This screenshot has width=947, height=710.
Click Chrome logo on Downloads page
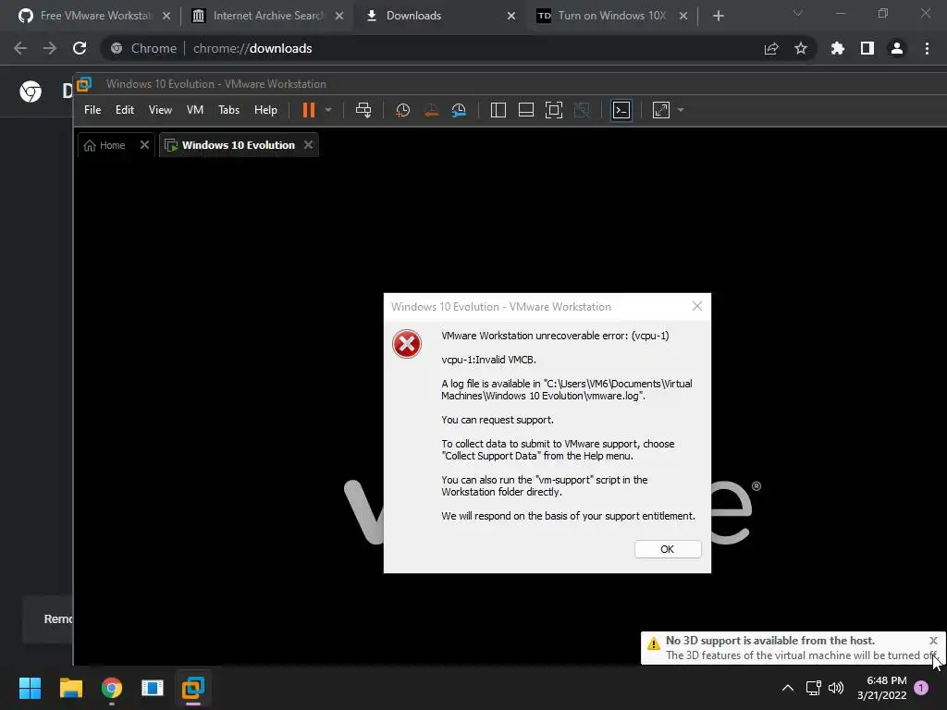click(x=31, y=92)
